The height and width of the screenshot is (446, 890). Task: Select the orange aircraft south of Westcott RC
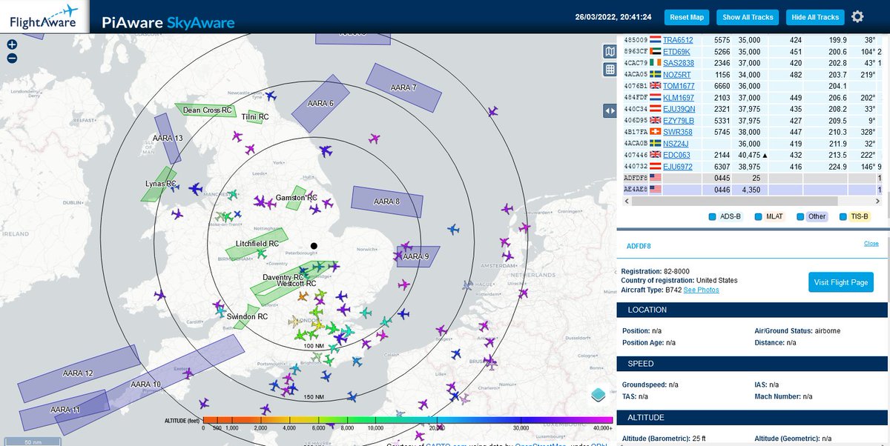pyautogui.click(x=303, y=296)
